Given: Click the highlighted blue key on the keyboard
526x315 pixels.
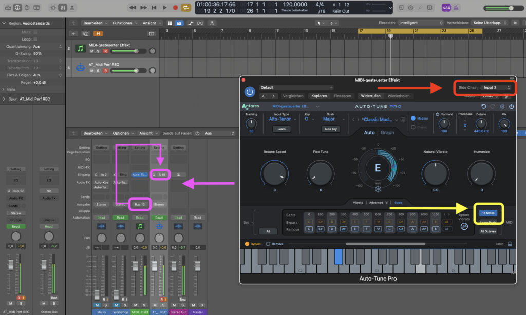Looking at the screenshot, I should [x=339, y=257].
